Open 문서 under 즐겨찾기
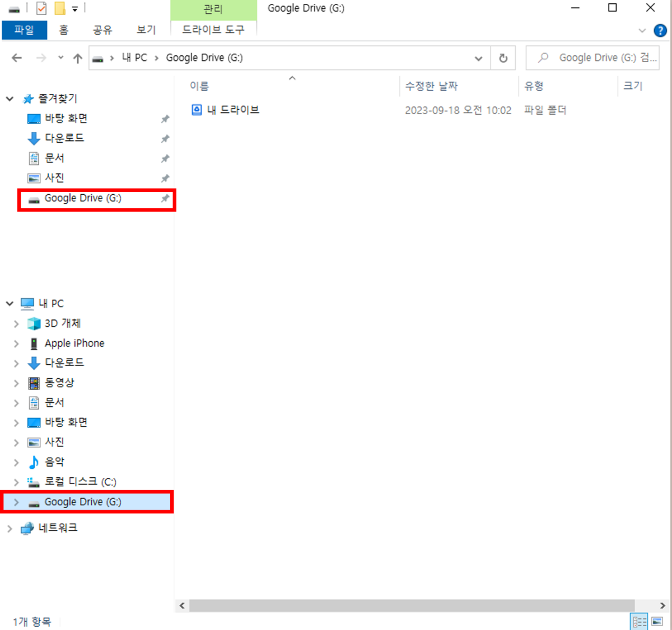This screenshot has width=672, height=630. pyautogui.click(x=54, y=158)
